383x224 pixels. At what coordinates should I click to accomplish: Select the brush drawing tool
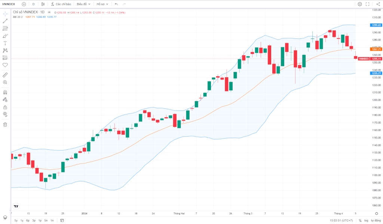tap(5, 36)
